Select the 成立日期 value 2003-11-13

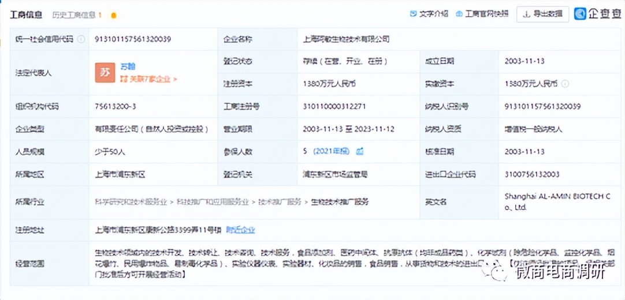[x=524, y=61]
